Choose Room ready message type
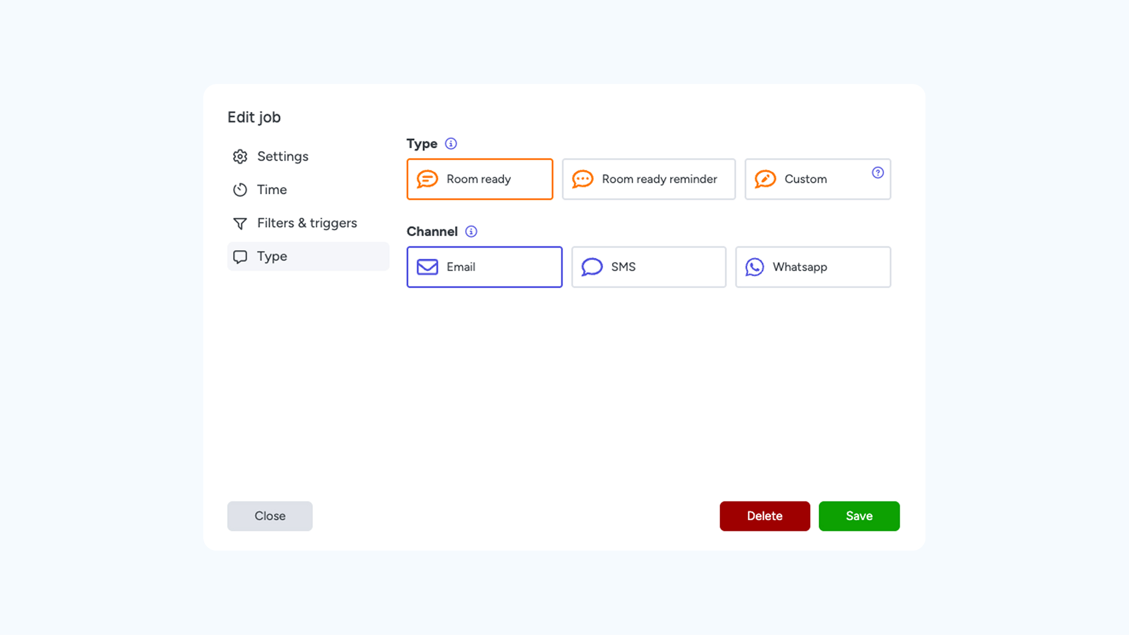Image resolution: width=1129 pixels, height=635 pixels. (479, 179)
